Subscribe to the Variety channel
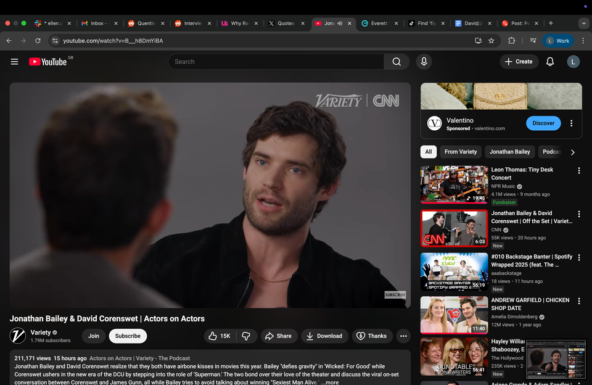 [x=128, y=336]
